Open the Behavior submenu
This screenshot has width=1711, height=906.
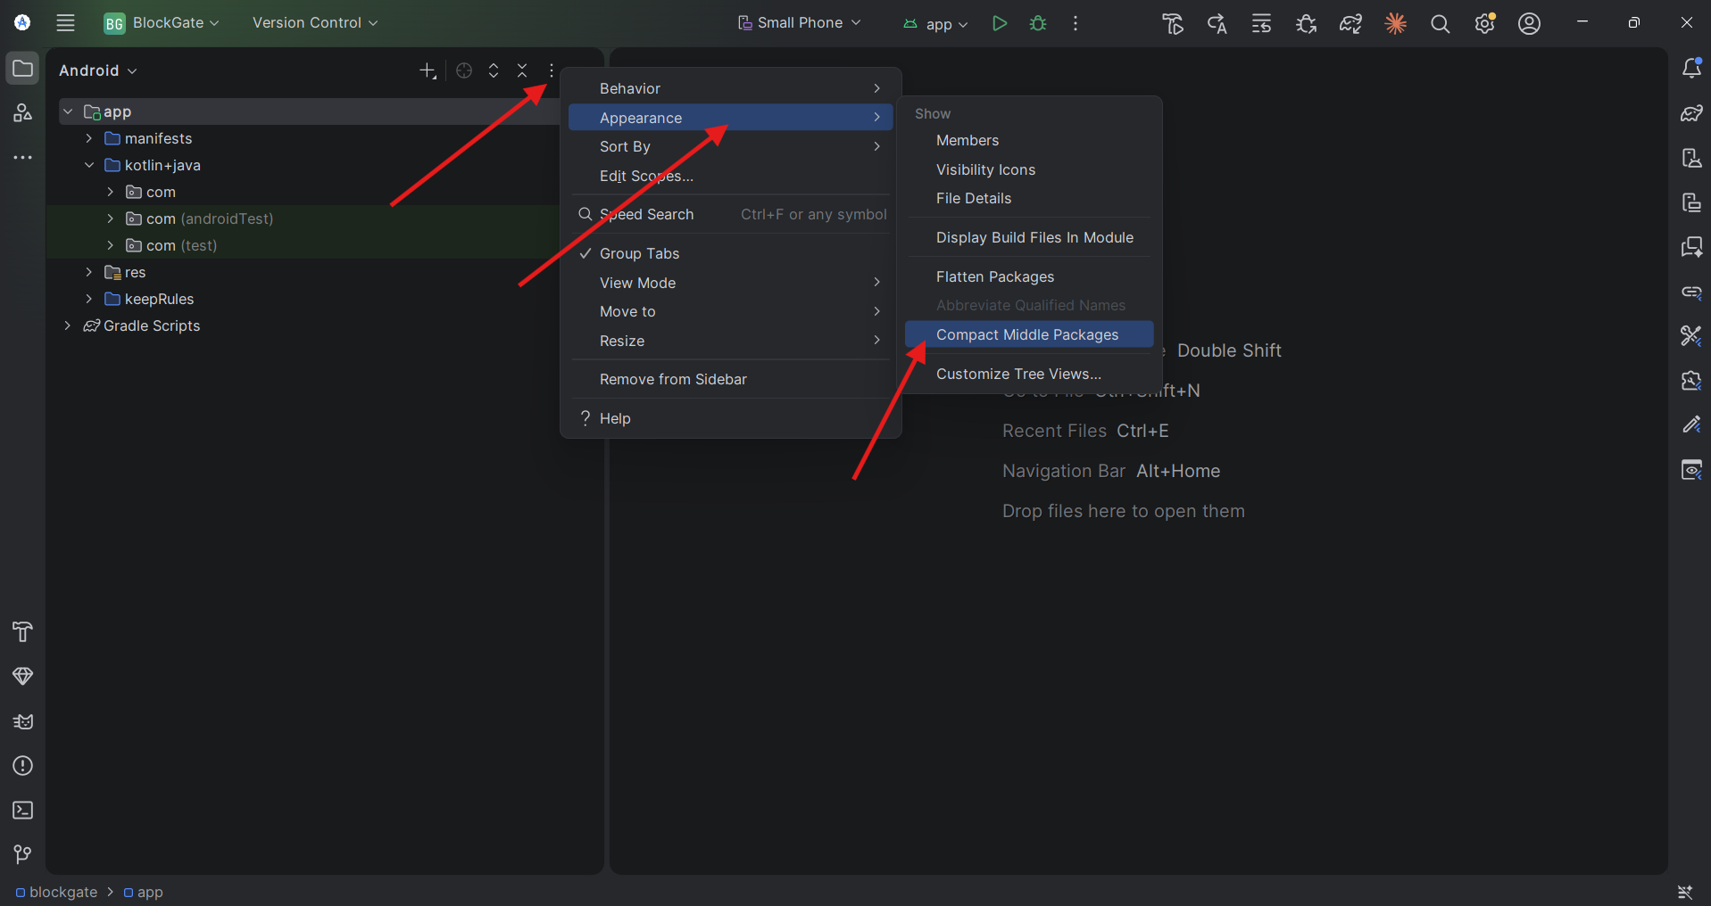(x=730, y=88)
